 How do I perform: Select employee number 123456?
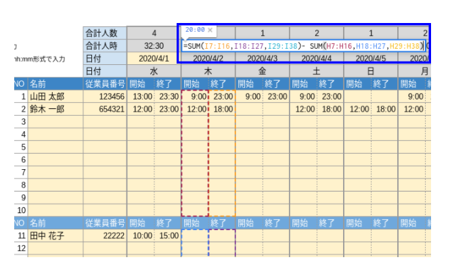[x=105, y=96]
